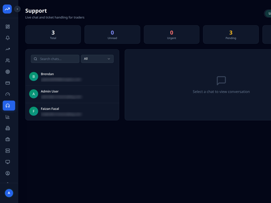This screenshot has height=203, width=271.
Task: Open the user circle profile icon
Action: click(x=8, y=173)
